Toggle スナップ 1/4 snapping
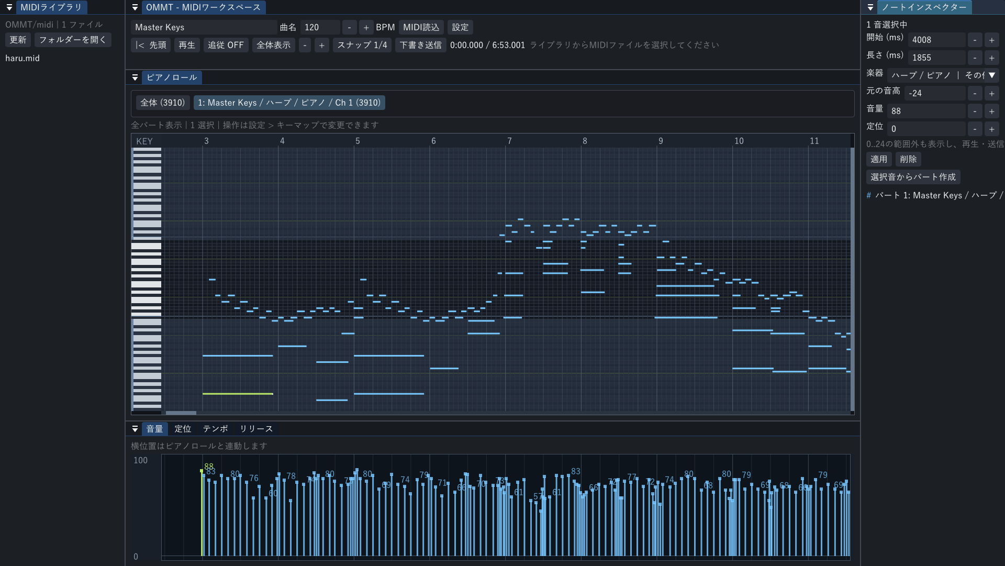 (362, 45)
